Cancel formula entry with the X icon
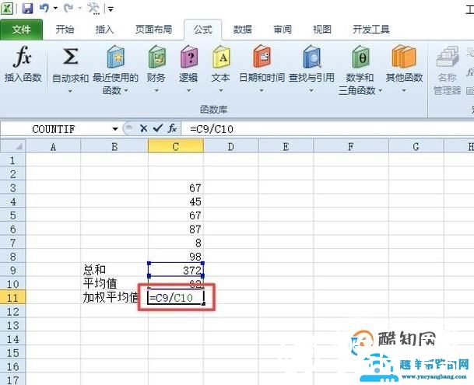The height and width of the screenshot is (385, 474). pos(143,129)
